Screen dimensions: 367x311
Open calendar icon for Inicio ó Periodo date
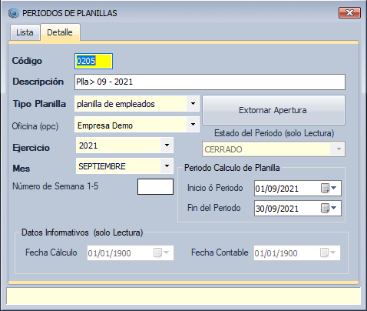click(x=326, y=188)
